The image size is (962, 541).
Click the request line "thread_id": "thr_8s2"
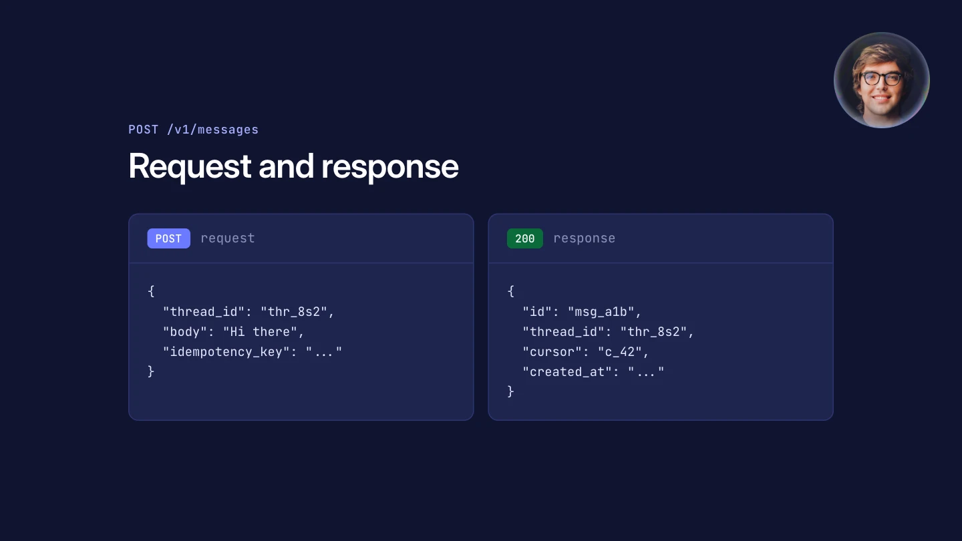tap(249, 312)
